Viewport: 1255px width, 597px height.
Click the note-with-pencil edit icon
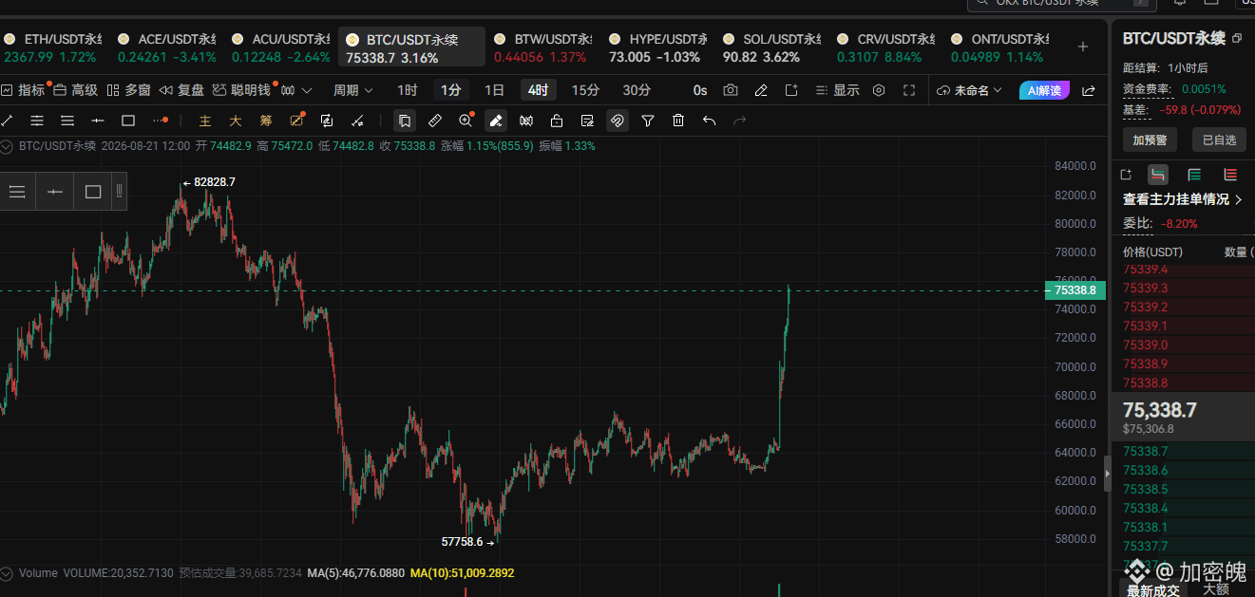(x=587, y=121)
